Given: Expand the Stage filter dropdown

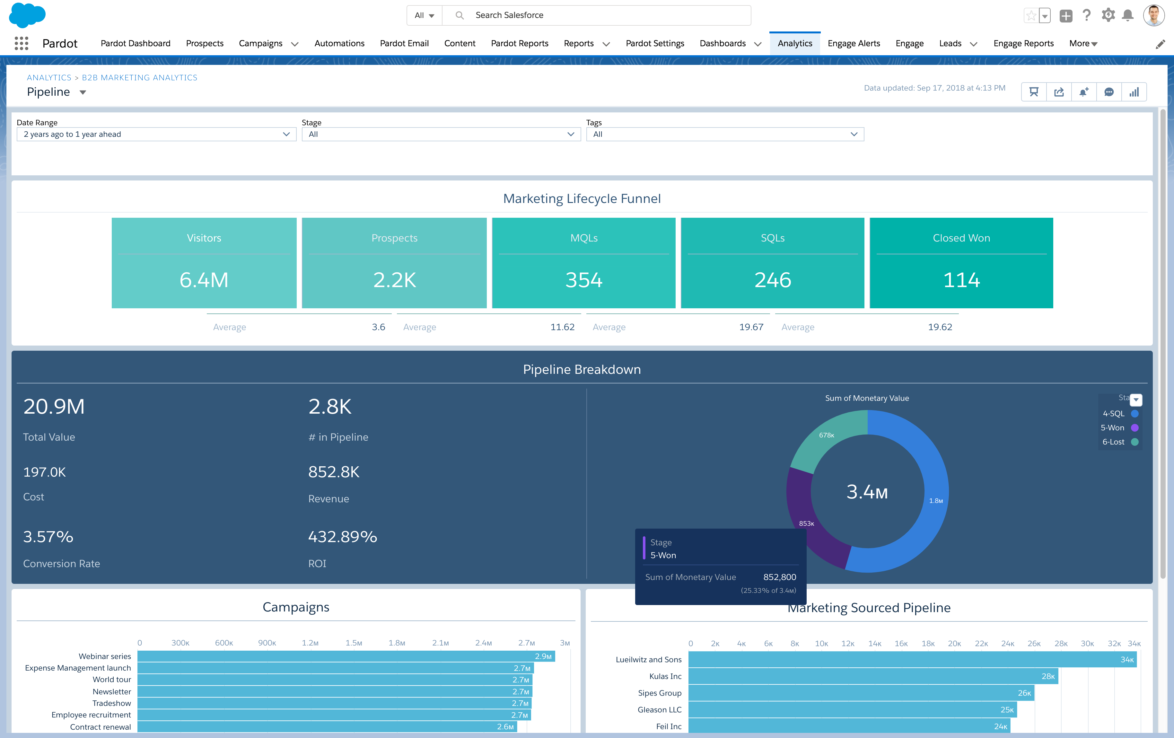Looking at the screenshot, I should pos(571,134).
